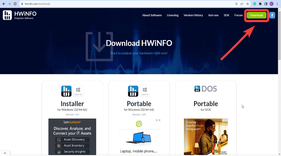Open the Chrome three-dot menu
The width and height of the screenshot is (281, 156).
tap(277, 4)
